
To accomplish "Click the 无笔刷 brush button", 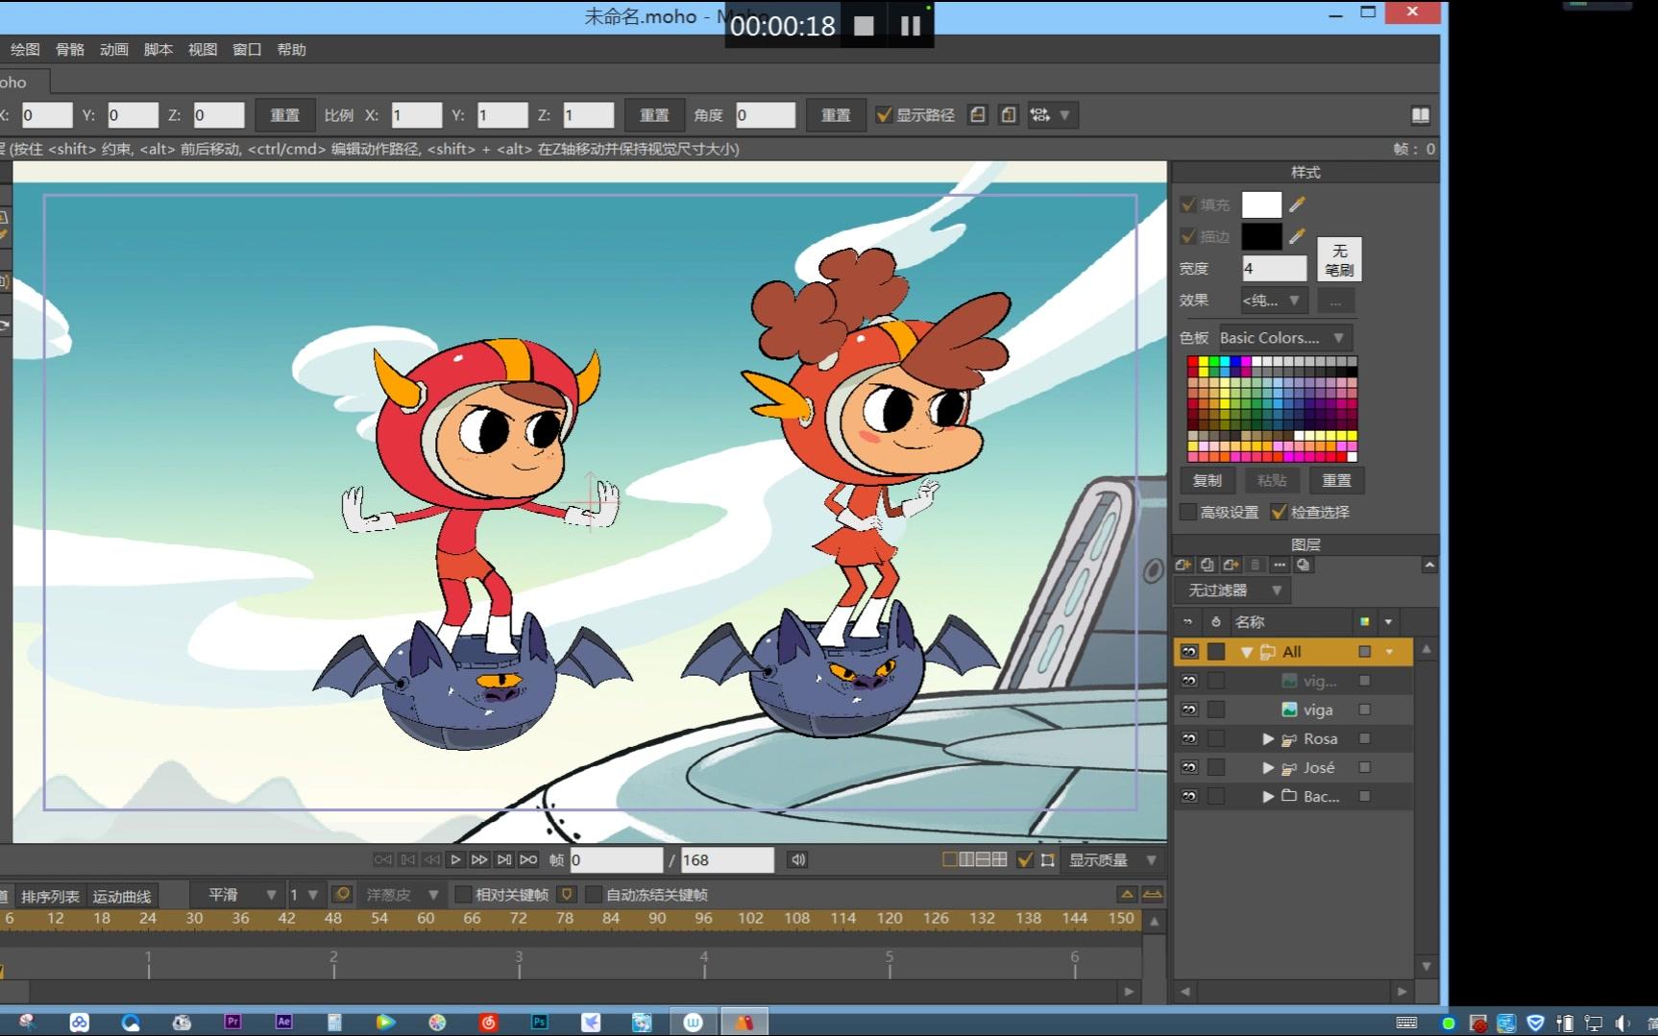I will (1339, 259).
